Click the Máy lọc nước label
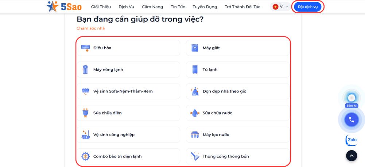Screen dimensions: 365x167 [x=216, y=135]
